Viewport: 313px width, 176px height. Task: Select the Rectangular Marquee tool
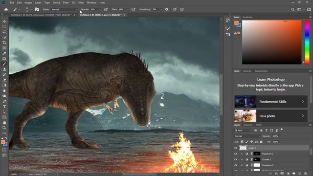(4, 26)
